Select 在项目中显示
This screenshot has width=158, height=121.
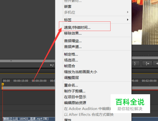pyautogui.click(x=75, y=97)
